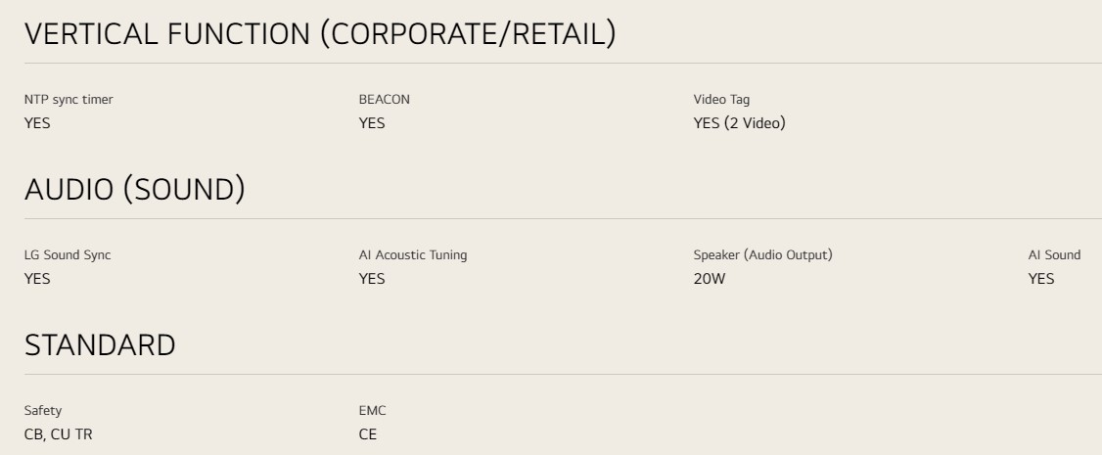Select the LG Sound Sync label
This screenshot has width=1102, height=455.
tap(68, 254)
